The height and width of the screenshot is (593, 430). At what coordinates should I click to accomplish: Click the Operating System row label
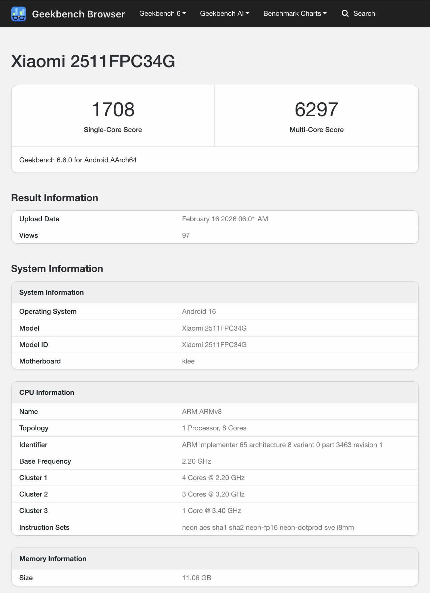[48, 311]
